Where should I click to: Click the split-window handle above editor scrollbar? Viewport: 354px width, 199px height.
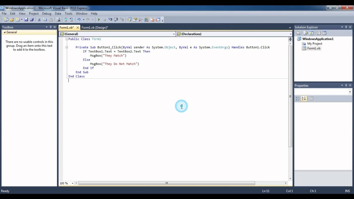(x=290, y=39)
